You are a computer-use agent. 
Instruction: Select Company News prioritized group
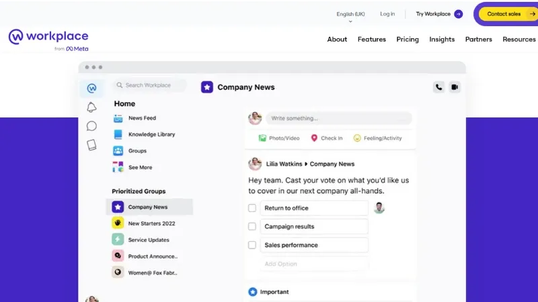149,207
